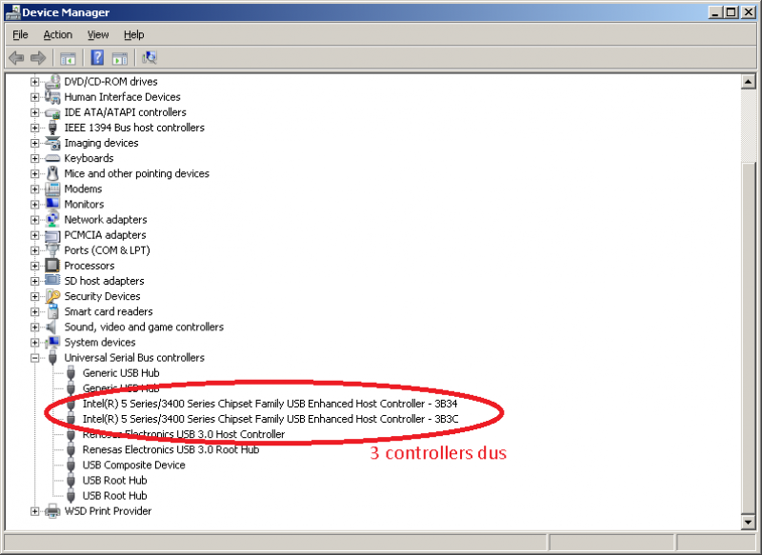The height and width of the screenshot is (555, 762).
Task: Minimize the Device Manager window
Action: pos(714,12)
